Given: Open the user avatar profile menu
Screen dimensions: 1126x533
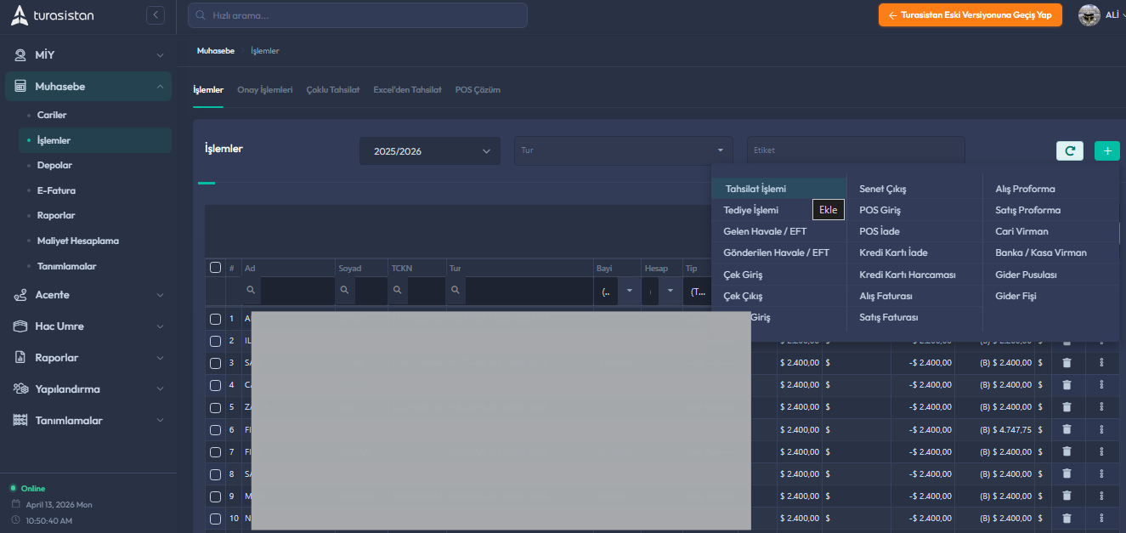Looking at the screenshot, I should [1089, 15].
